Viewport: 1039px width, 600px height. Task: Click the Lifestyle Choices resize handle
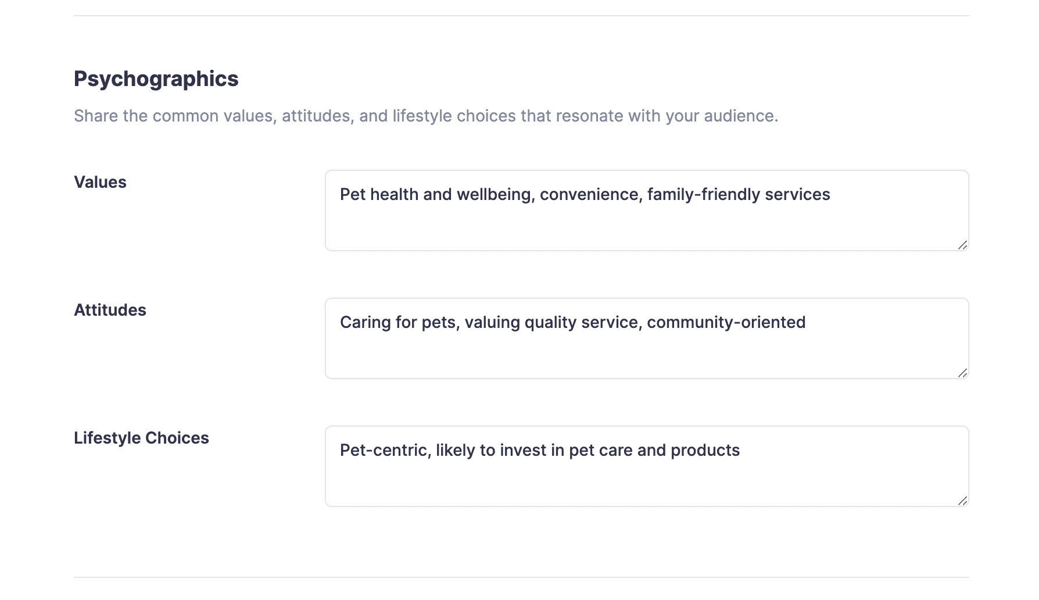[962, 501]
